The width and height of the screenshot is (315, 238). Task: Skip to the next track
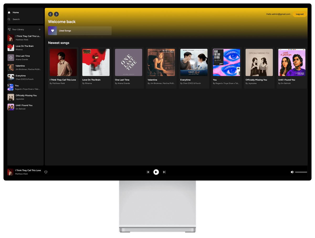pos(164,172)
